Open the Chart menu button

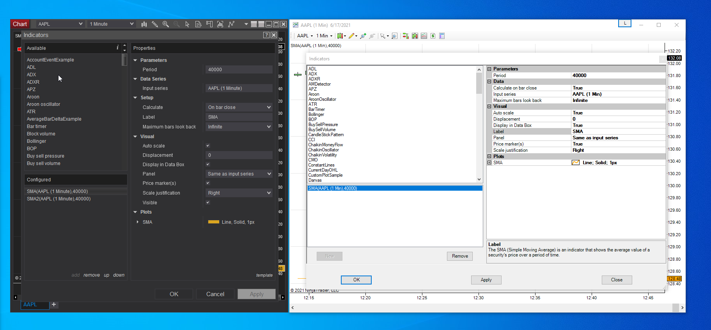coord(20,24)
